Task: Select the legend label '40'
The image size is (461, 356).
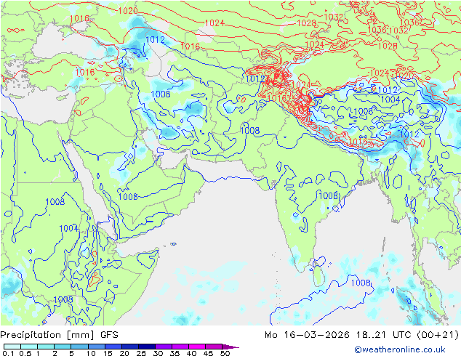Action: coord(191,353)
